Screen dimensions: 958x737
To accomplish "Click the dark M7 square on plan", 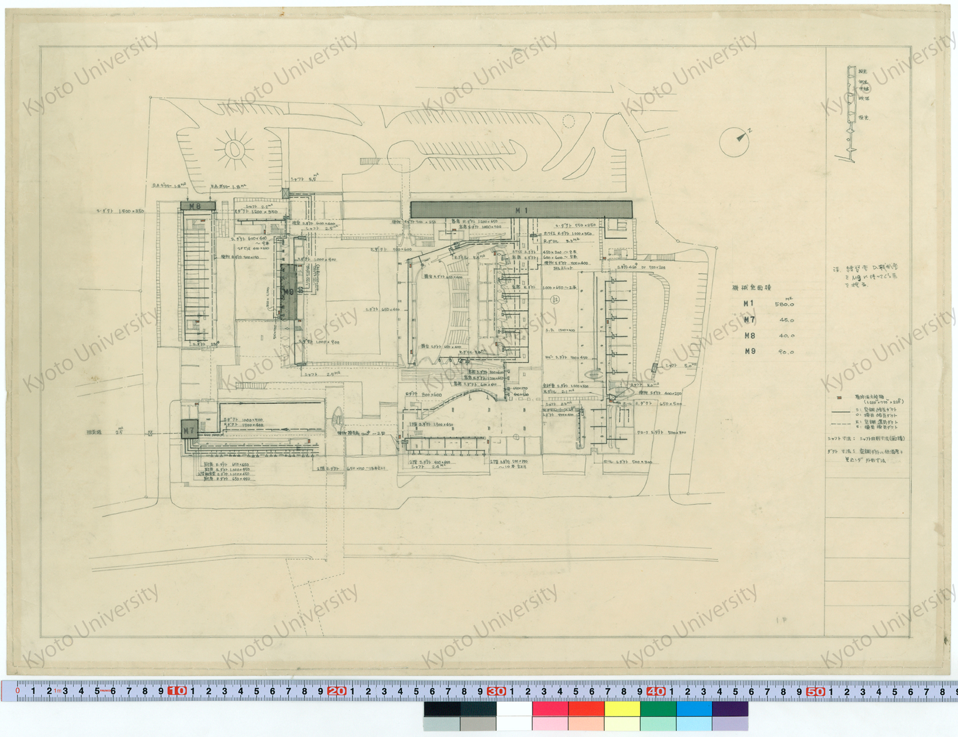I will (x=190, y=429).
